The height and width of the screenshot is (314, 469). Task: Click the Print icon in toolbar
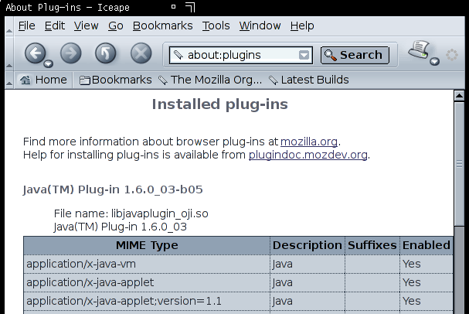point(419,52)
